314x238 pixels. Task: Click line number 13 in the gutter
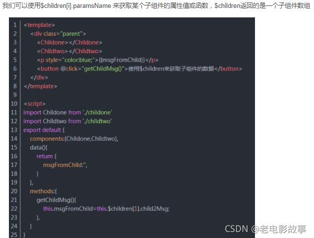pyautogui.click(x=14, y=130)
